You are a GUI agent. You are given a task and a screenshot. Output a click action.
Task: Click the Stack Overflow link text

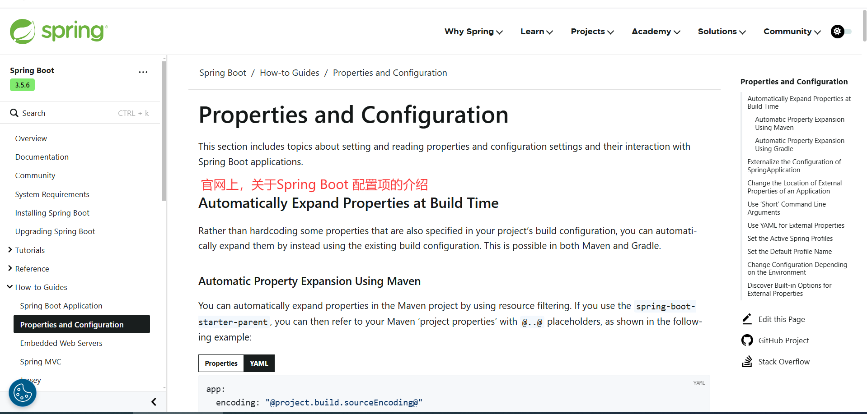(x=784, y=362)
